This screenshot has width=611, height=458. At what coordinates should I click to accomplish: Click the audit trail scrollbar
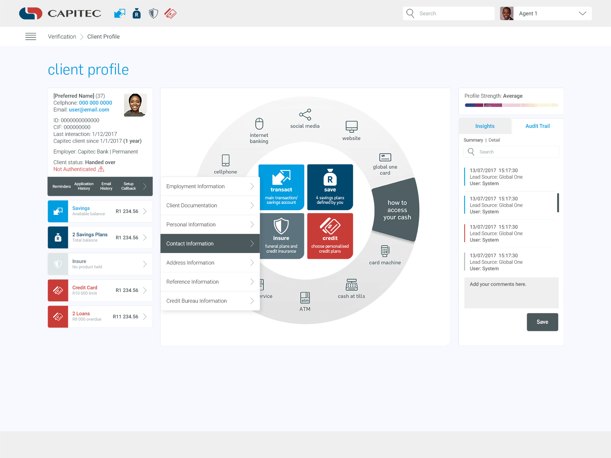coord(558,203)
